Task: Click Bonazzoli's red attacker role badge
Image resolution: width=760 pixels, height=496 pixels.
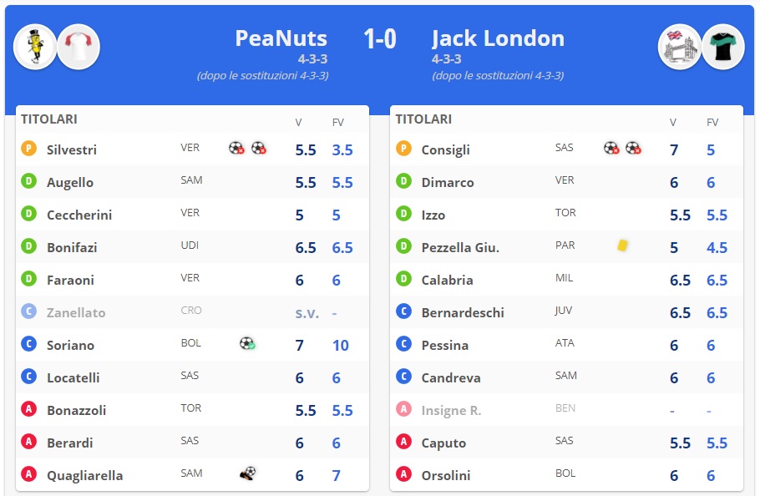Action: click(x=28, y=409)
